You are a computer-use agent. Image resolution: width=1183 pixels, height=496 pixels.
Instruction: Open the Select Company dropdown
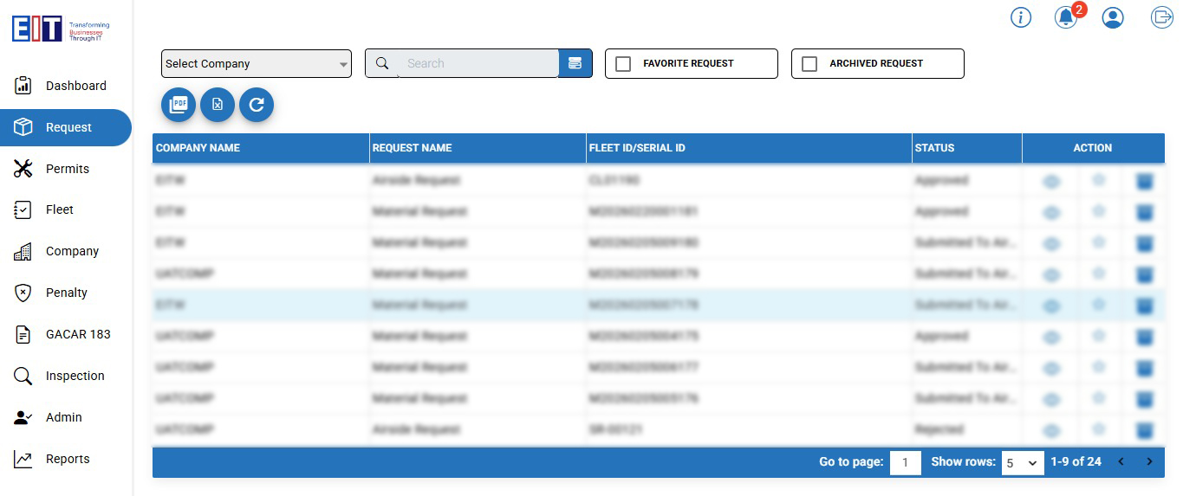click(257, 63)
